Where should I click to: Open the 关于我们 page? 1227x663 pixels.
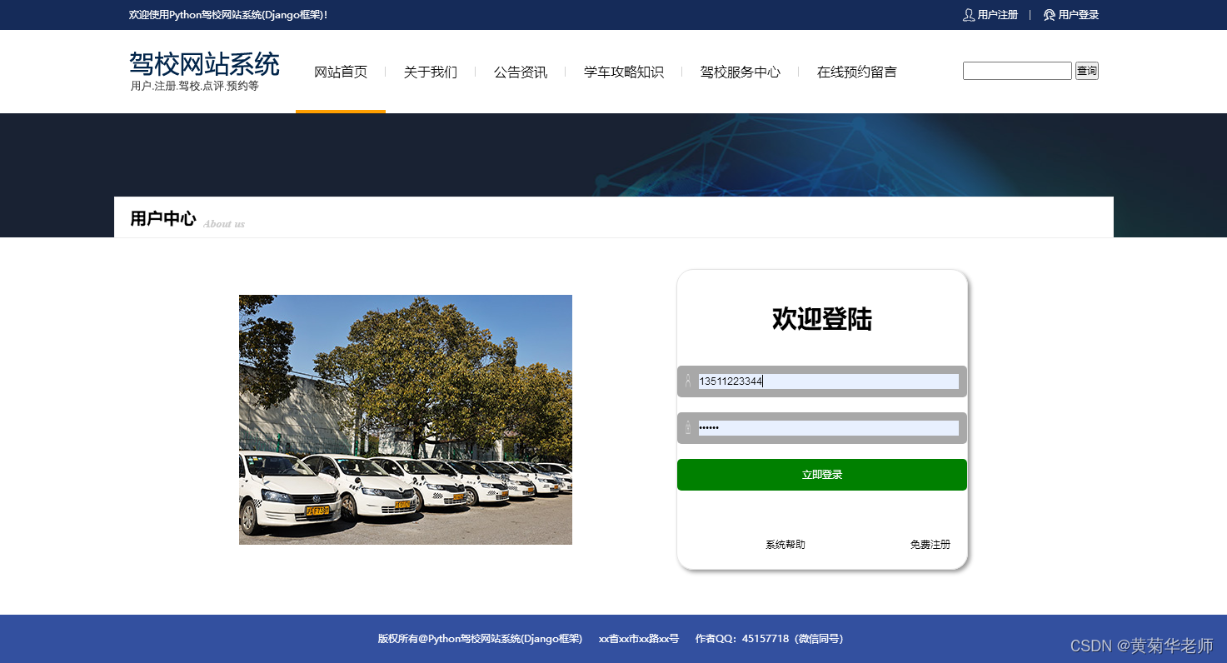point(430,72)
